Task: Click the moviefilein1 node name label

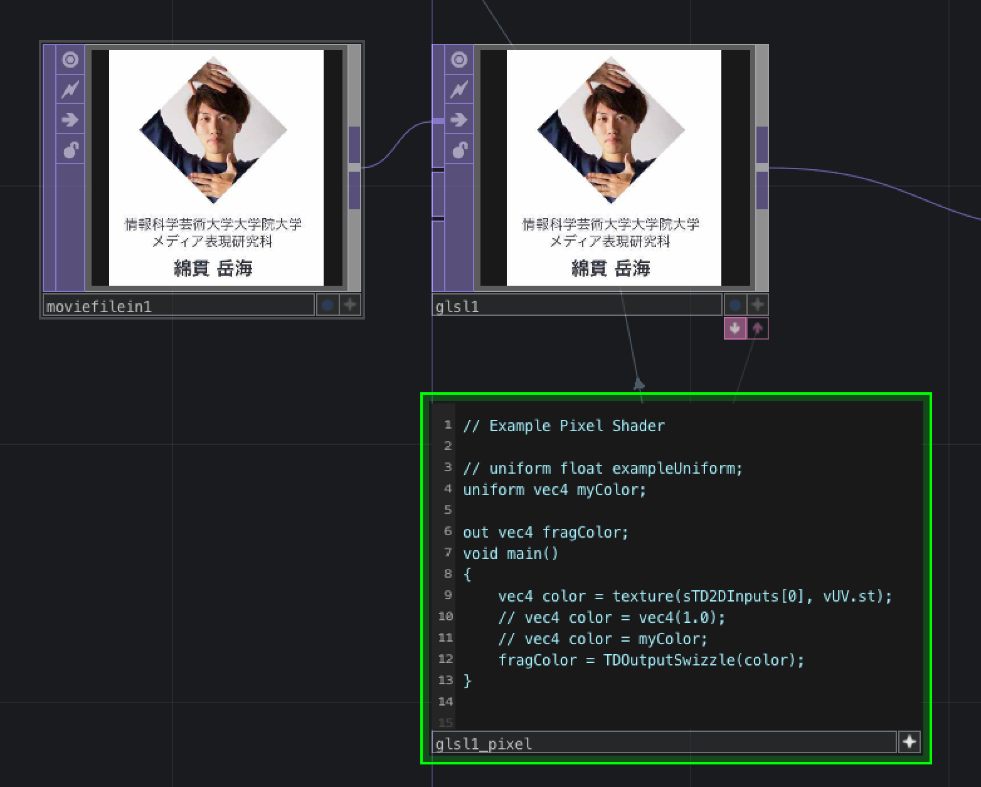Action: coord(100,306)
